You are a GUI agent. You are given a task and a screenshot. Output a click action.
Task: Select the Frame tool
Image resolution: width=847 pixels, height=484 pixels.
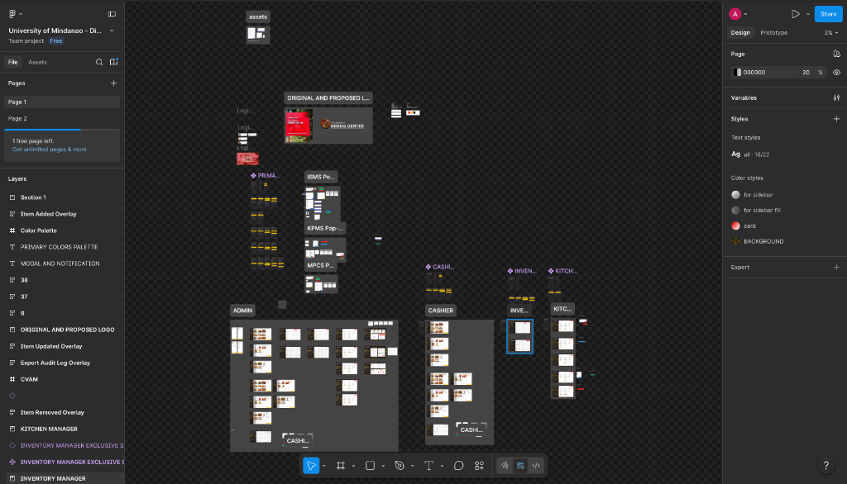tap(340, 466)
